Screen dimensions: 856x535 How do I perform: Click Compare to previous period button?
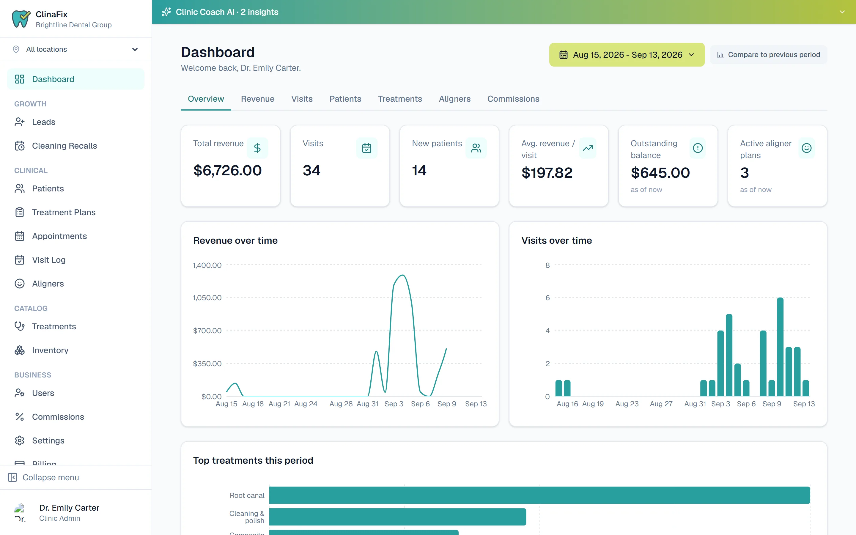768,55
